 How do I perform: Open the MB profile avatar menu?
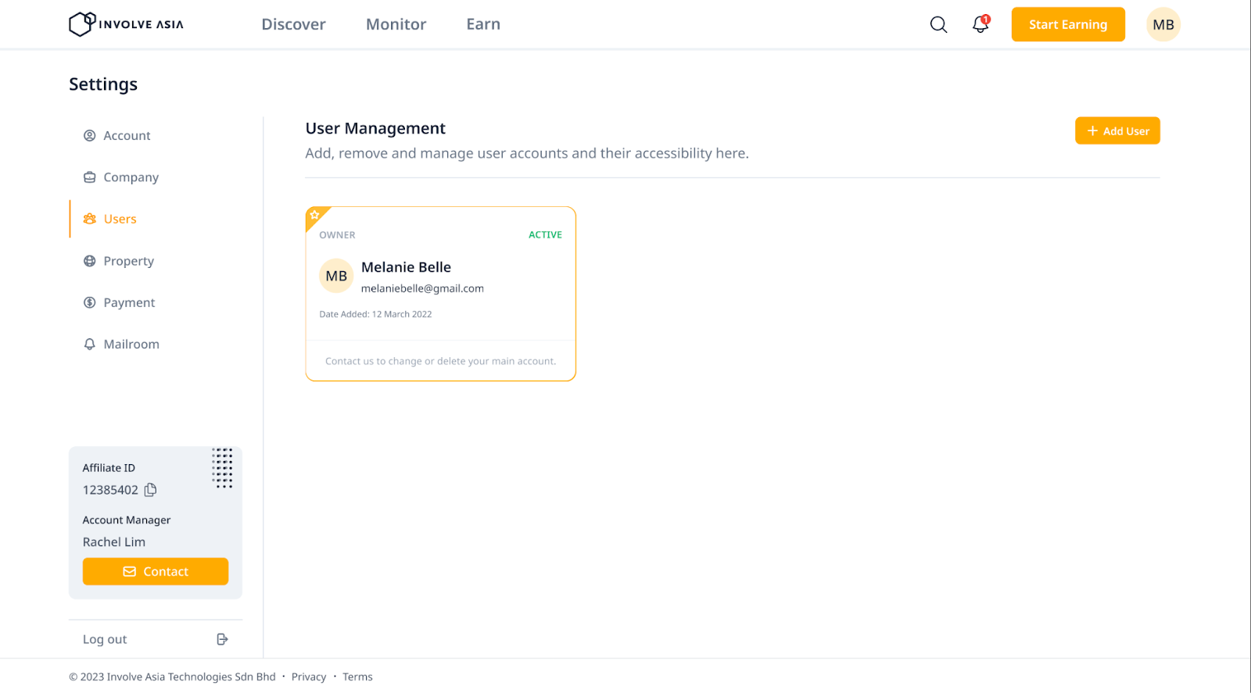(1163, 25)
